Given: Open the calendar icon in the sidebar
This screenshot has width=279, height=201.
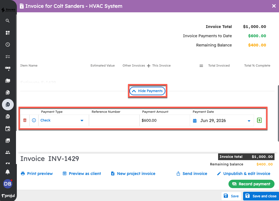Looking at the screenshot, I should [x=8, y=129].
